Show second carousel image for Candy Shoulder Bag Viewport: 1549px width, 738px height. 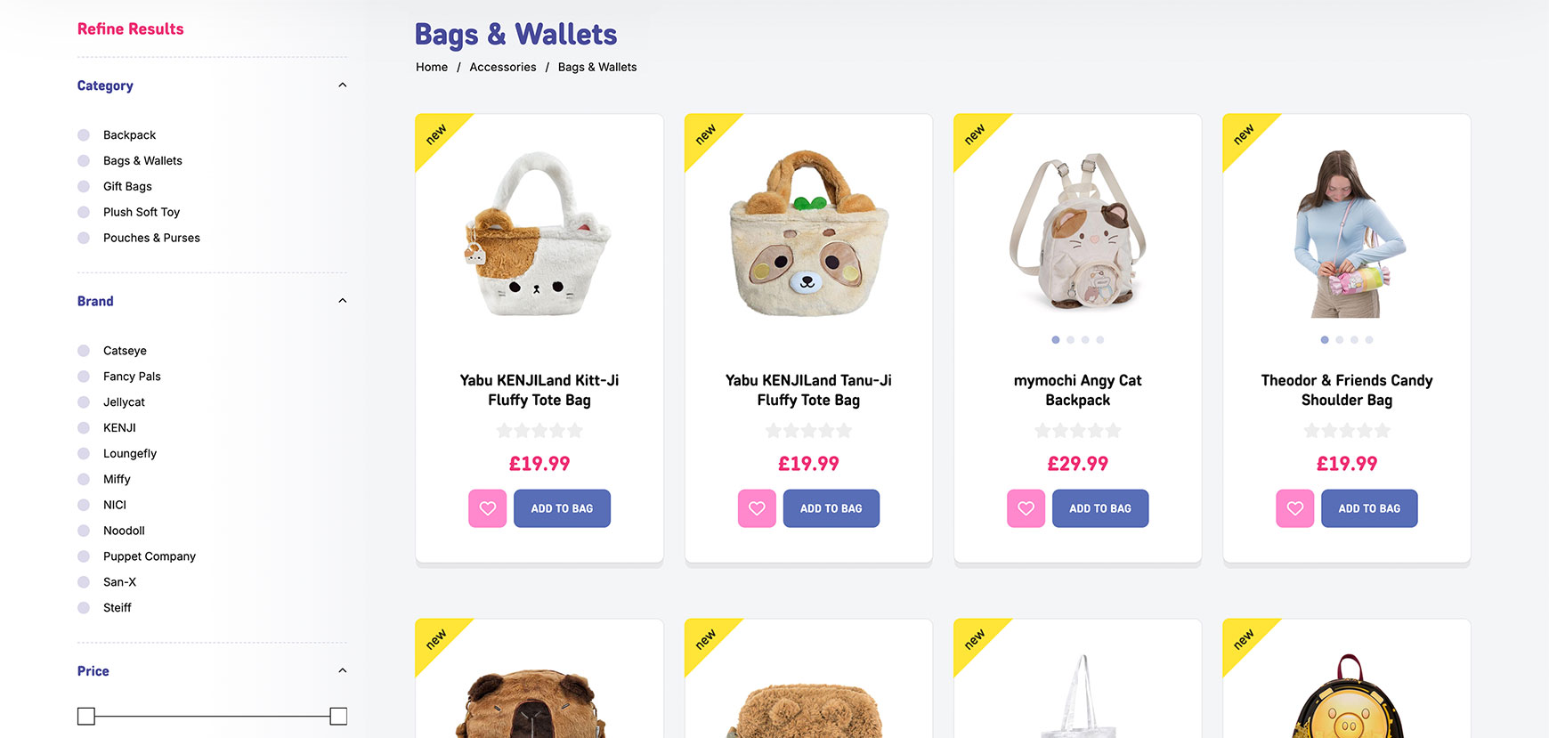[x=1340, y=340]
